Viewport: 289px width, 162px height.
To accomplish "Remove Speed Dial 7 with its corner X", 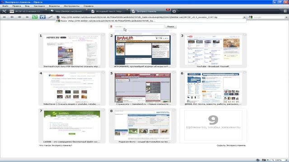I will coord(103,110).
